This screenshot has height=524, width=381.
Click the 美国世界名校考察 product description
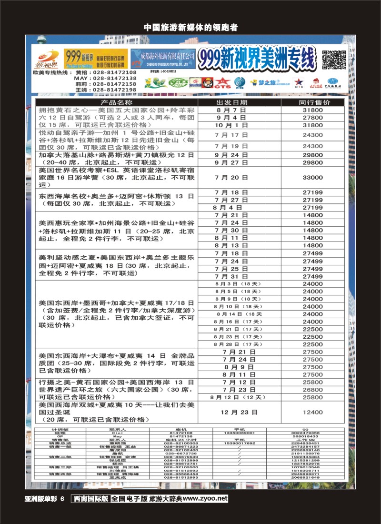click(x=117, y=178)
